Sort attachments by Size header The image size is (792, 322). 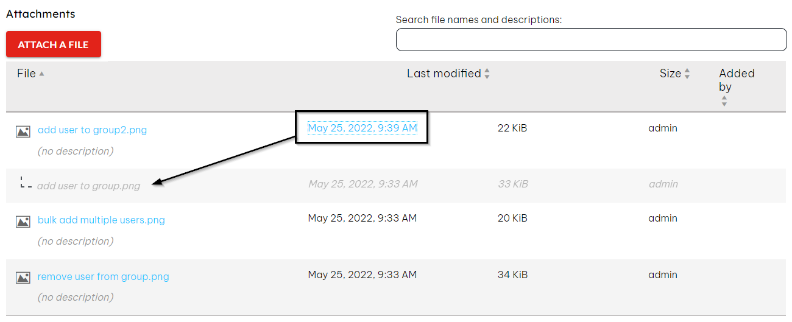[x=670, y=74]
